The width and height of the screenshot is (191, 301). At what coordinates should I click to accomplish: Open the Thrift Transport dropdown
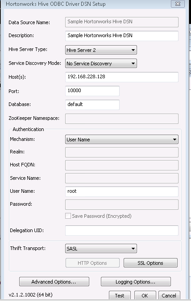pyautogui.click(x=101, y=249)
